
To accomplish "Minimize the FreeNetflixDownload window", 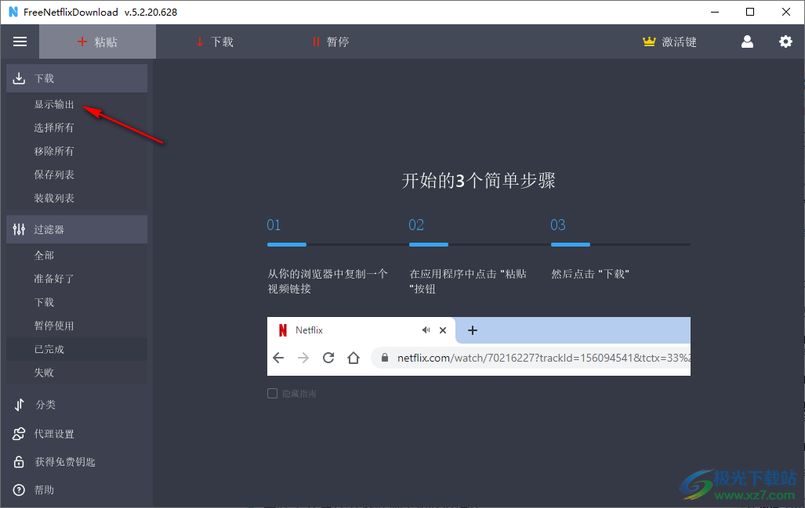I will coord(715,12).
